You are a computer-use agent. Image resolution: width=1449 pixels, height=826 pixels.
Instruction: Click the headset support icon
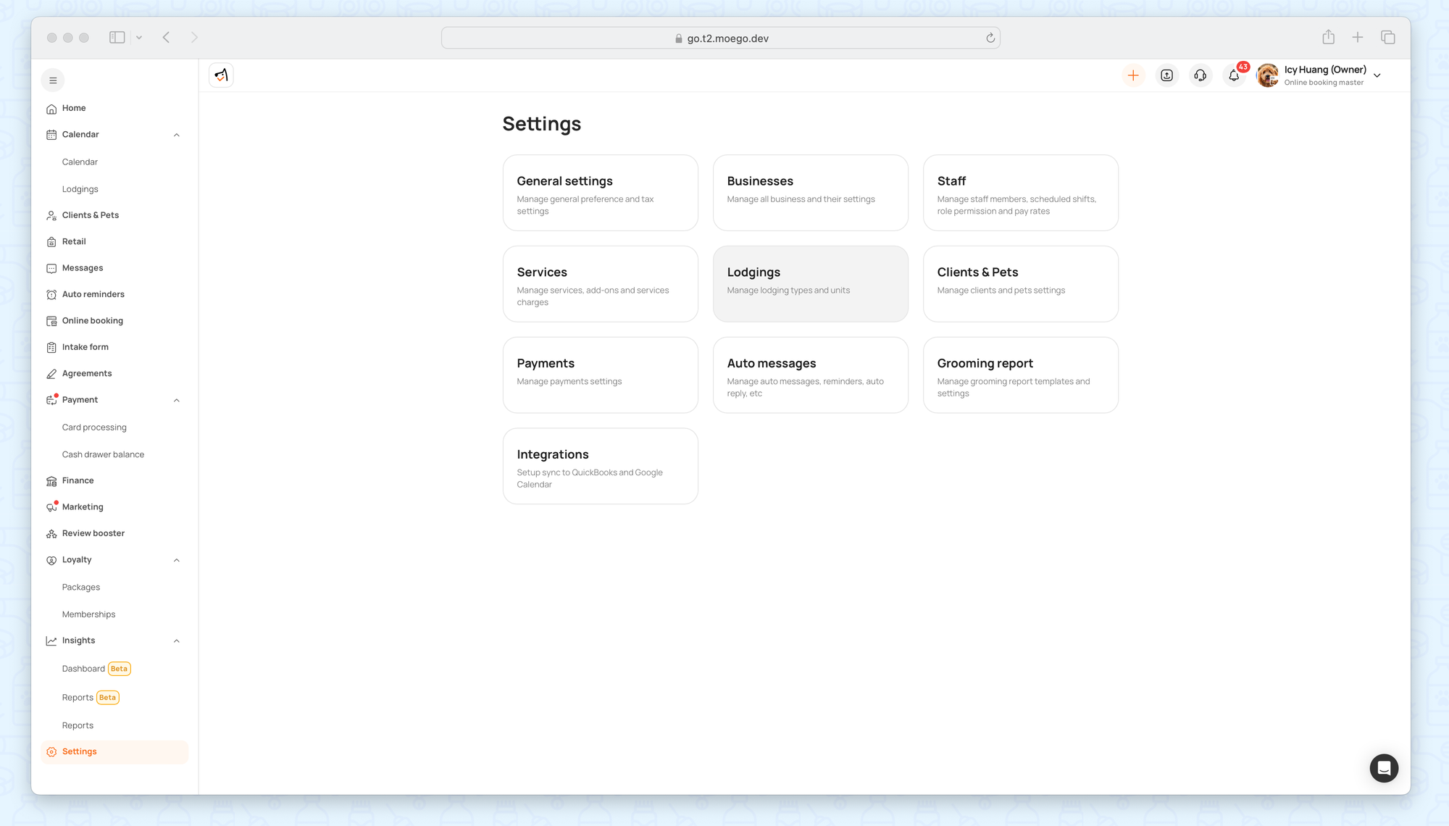point(1200,75)
